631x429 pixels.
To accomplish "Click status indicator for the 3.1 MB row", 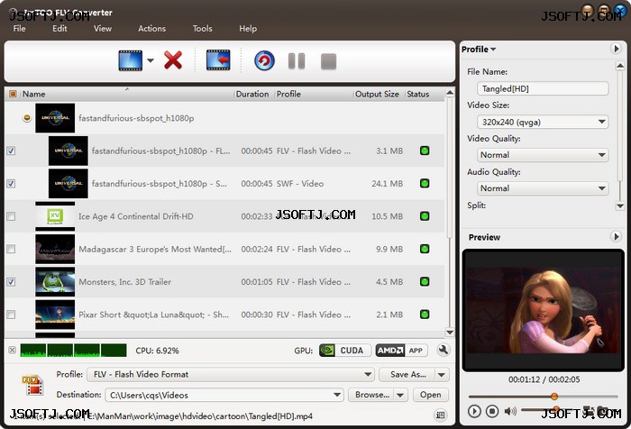I will pyautogui.click(x=425, y=151).
